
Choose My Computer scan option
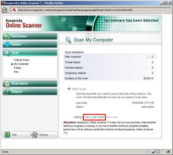tap(21, 64)
